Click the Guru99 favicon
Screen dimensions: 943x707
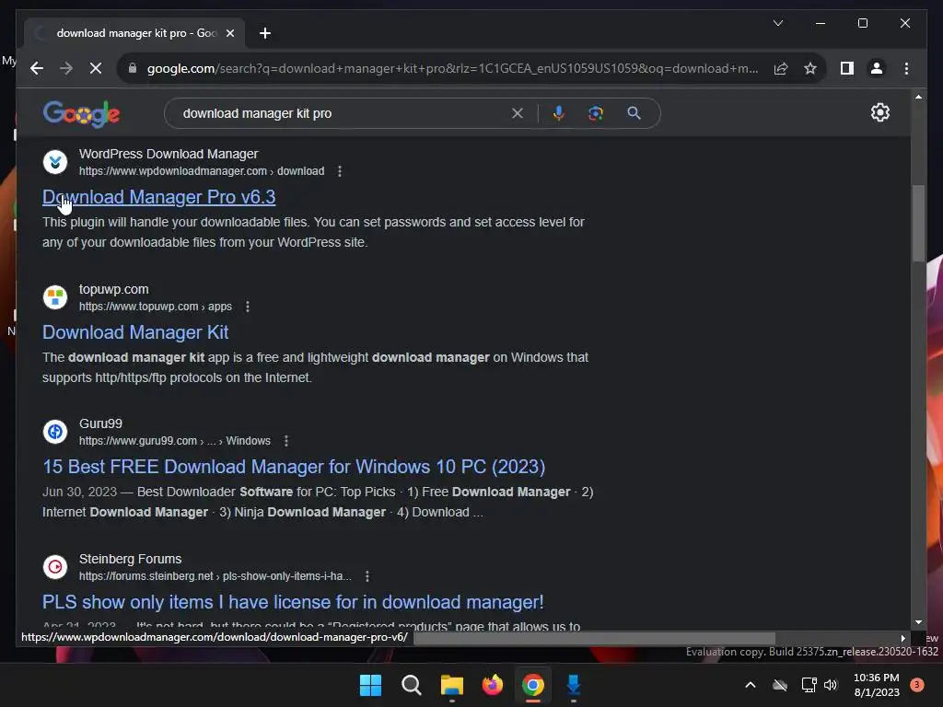coord(55,432)
